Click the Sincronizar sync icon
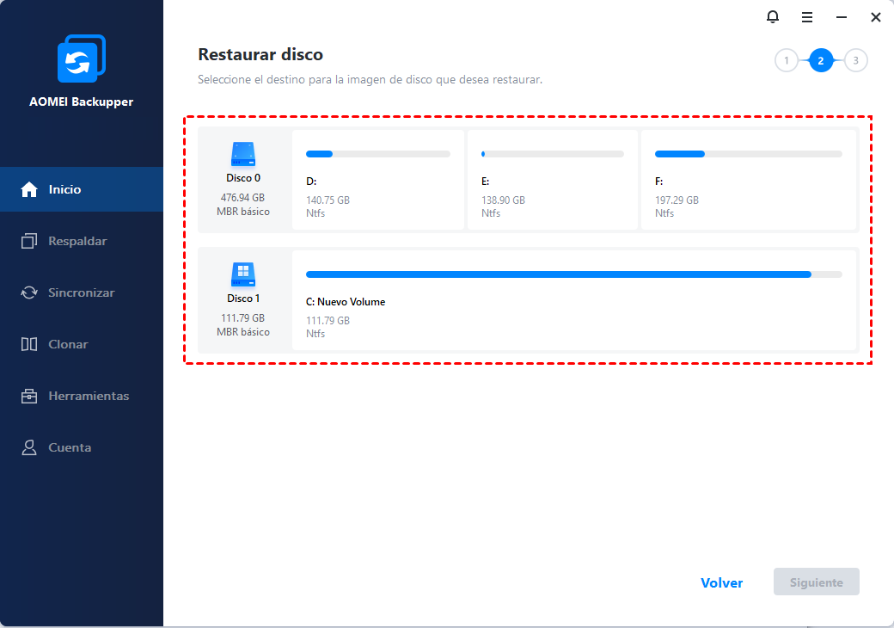The image size is (894, 628). [x=29, y=292]
